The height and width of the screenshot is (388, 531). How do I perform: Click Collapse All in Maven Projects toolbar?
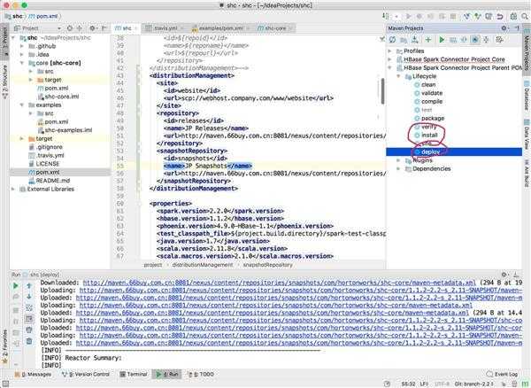pos(486,40)
